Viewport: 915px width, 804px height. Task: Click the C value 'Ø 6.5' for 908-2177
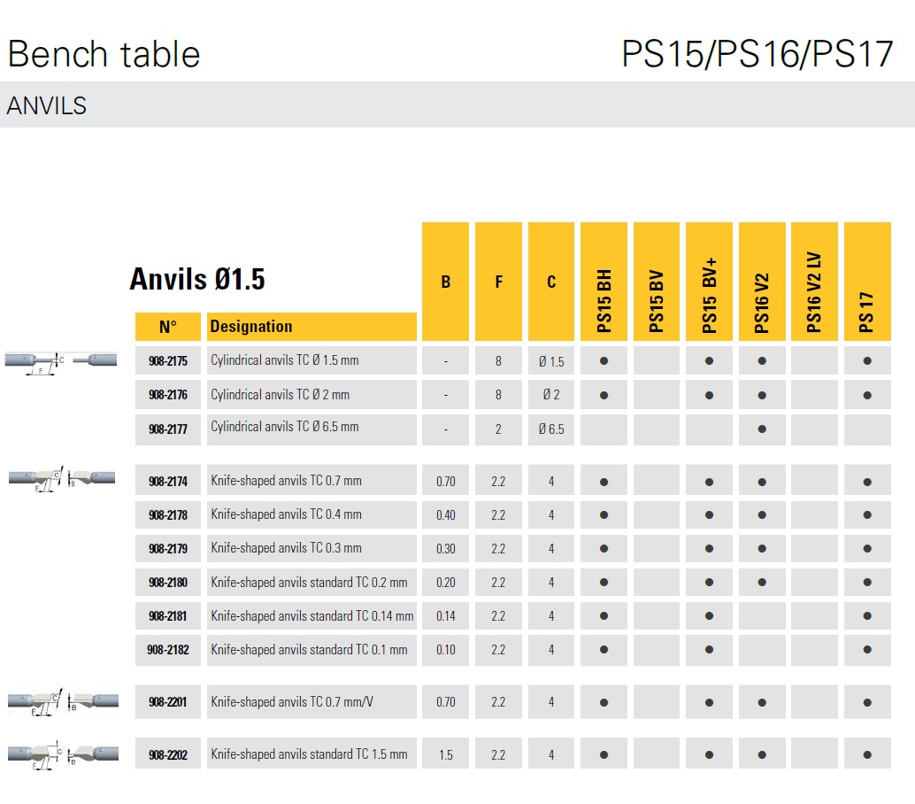coord(551,429)
